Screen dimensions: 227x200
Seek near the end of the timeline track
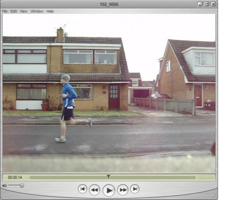192,177
